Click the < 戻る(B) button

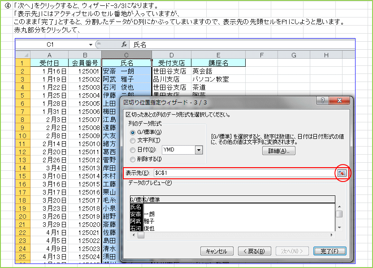pyautogui.click(x=254, y=251)
